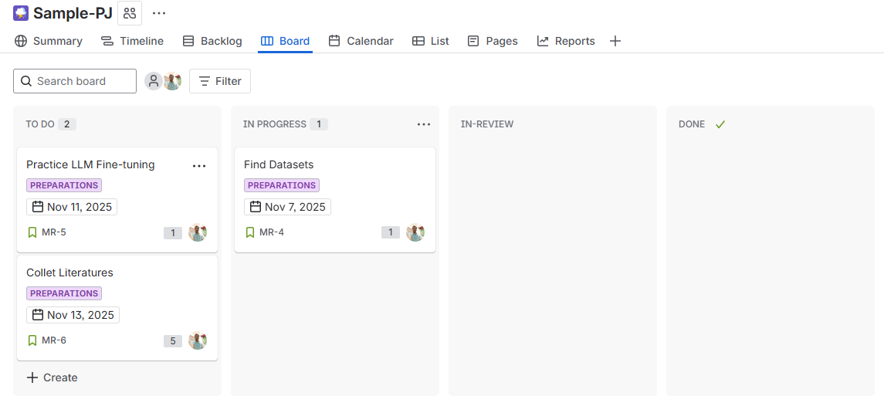Open the Reports tab
884x413 pixels.
point(566,41)
